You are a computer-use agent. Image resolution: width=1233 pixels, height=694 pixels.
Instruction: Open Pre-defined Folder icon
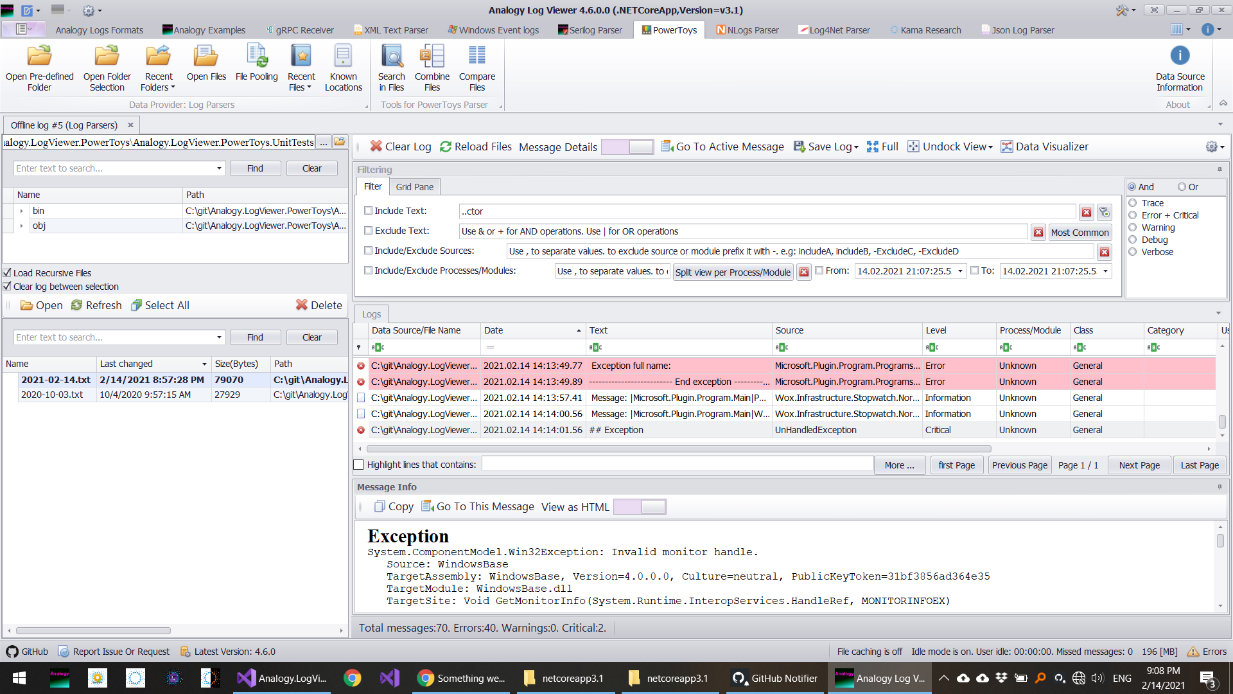click(39, 68)
